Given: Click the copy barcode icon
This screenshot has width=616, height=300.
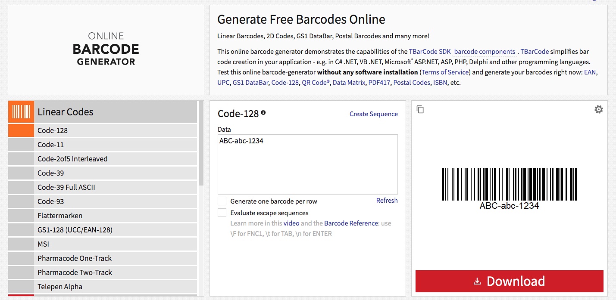Looking at the screenshot, I should click(x=420, y=110).
